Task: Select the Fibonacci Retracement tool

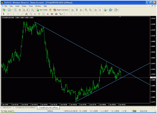Action: (x=31, y=14)
